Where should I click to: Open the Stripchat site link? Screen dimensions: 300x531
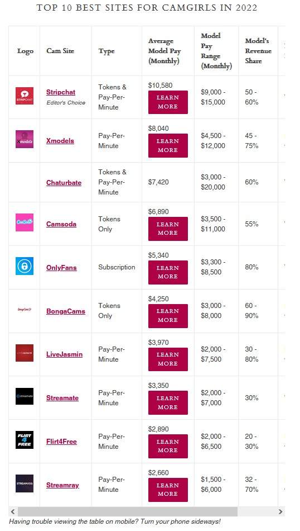[x=61, y=92]
